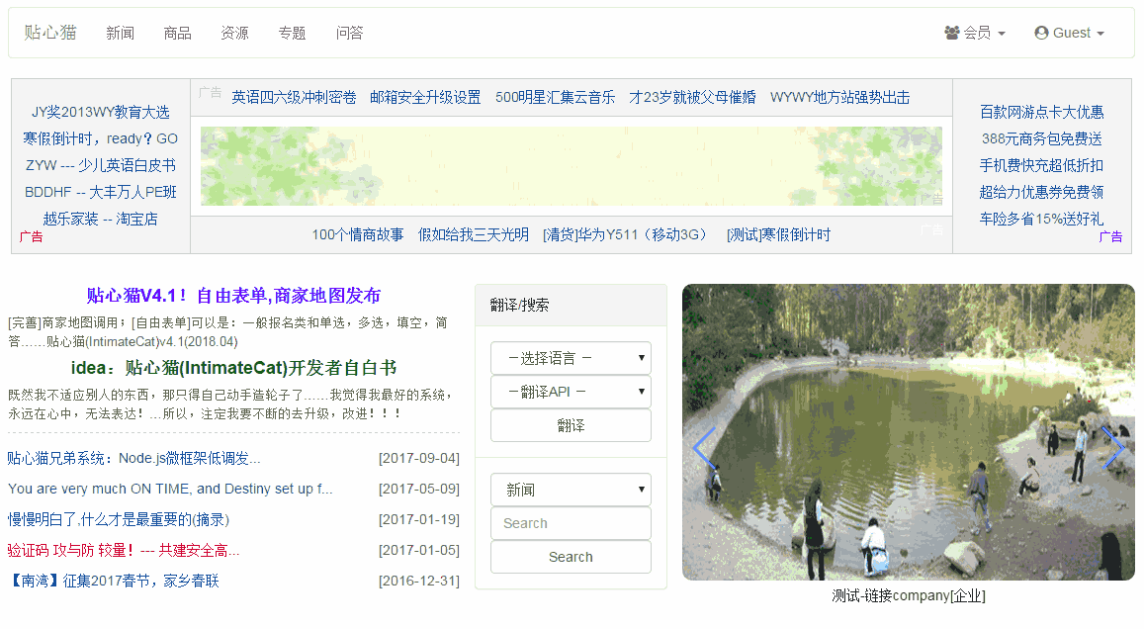Click the pond photo in the carousel
This screenshot has width=1144, height=629.
(908, 432)
